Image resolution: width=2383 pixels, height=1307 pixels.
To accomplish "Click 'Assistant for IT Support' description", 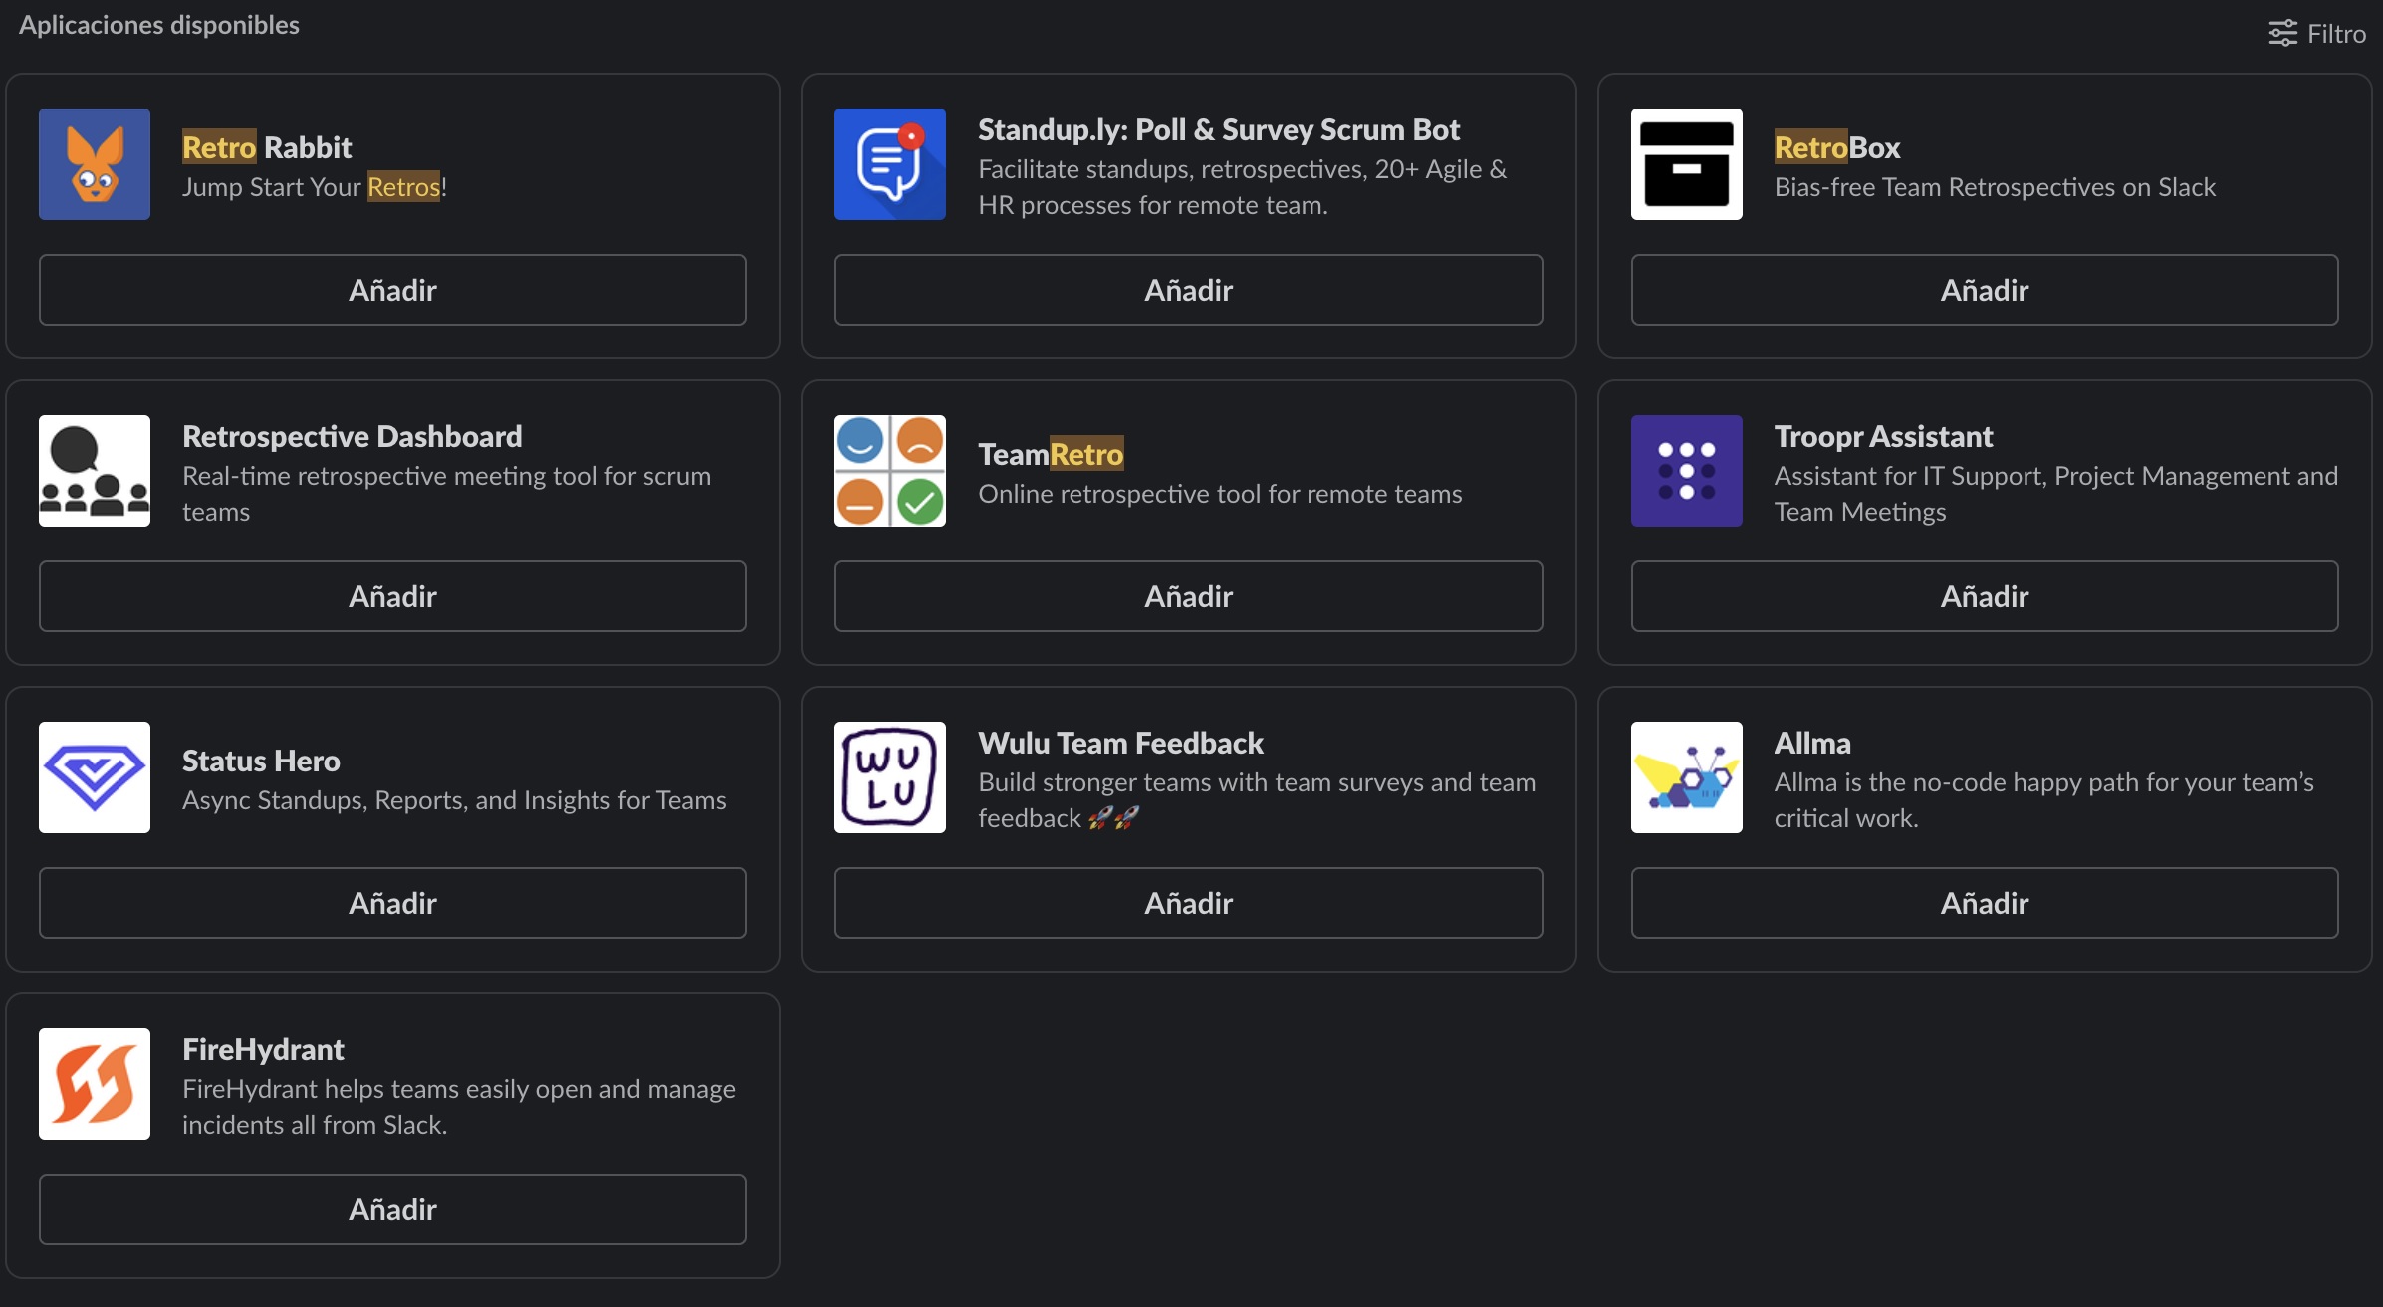I will coord(2056,494).
